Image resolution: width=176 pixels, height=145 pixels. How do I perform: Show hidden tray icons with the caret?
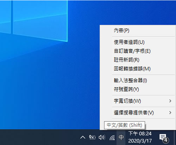(x=83, y=137)
